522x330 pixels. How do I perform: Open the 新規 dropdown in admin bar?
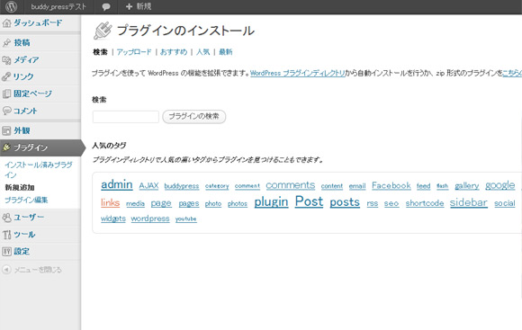point(144,6)
